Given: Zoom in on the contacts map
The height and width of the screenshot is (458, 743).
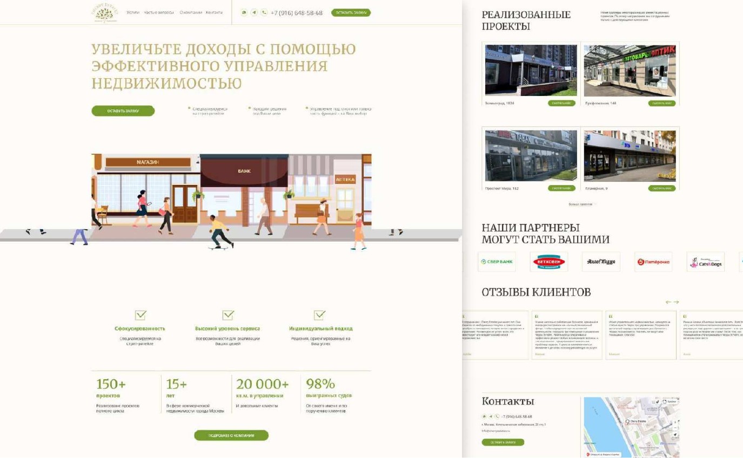Looking at the screenshot, I should coord(675,421).
